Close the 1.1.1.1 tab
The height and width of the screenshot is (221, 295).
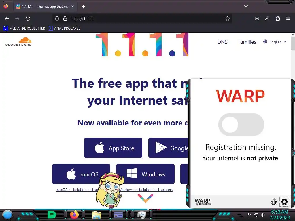[x=73, y=6]
